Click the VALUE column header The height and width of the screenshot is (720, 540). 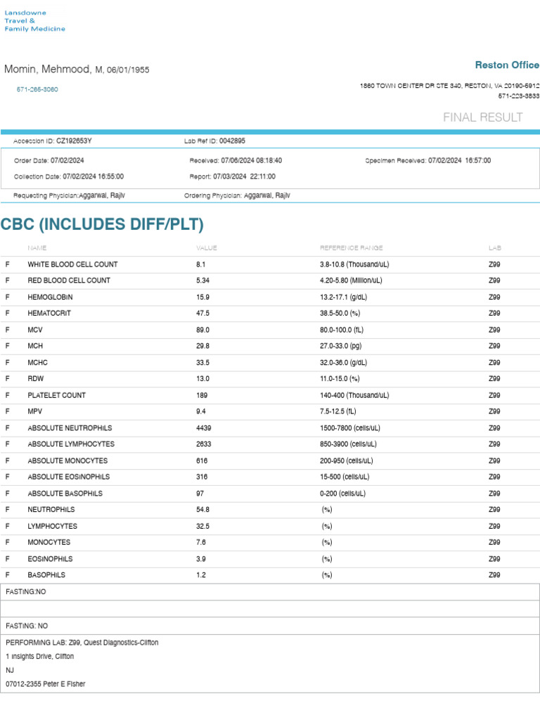coord(207,248)
